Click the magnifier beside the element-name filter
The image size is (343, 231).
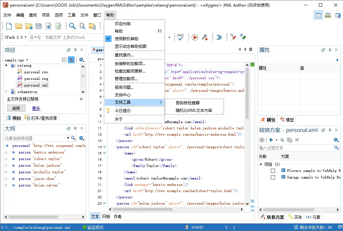click(73, 138)
